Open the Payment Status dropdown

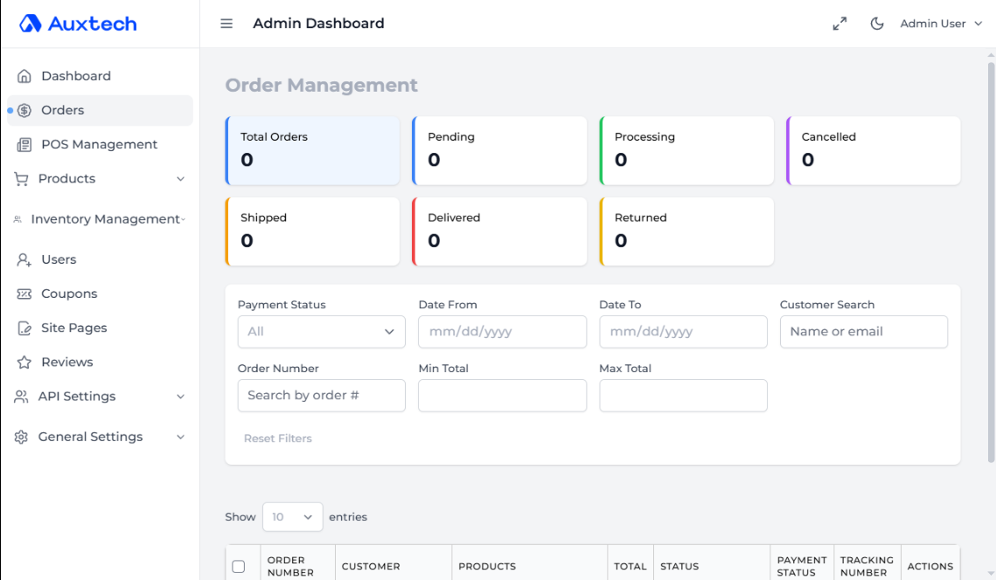pyautogui.click(x=321, y=332)
